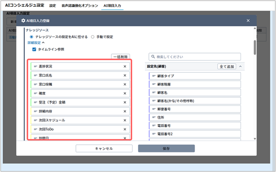Click drag handle icon of 進捗状況

tap(35, 66)
